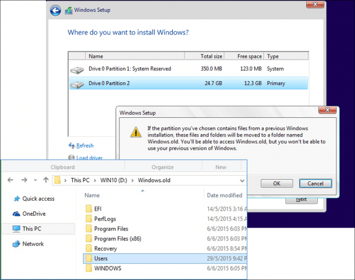Select the PerfLogs folder name

click(x=105, y=219)
